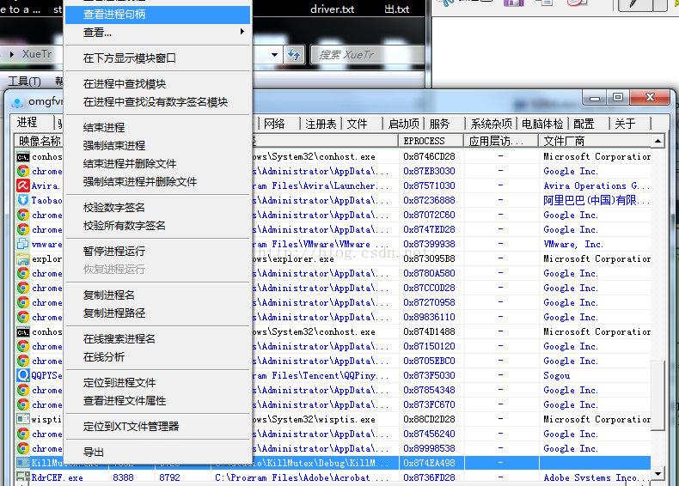Select the Avira Operations vendor cell
The width and height of the screenshot is (679, 486).
595,185
